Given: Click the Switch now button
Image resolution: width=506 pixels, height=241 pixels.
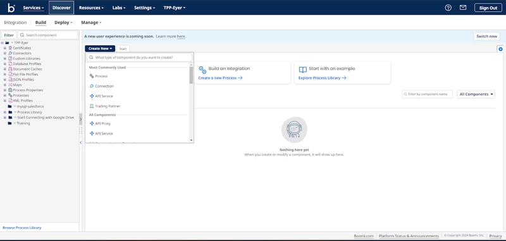Looking at the screenshot, I should tap(486, 37).
